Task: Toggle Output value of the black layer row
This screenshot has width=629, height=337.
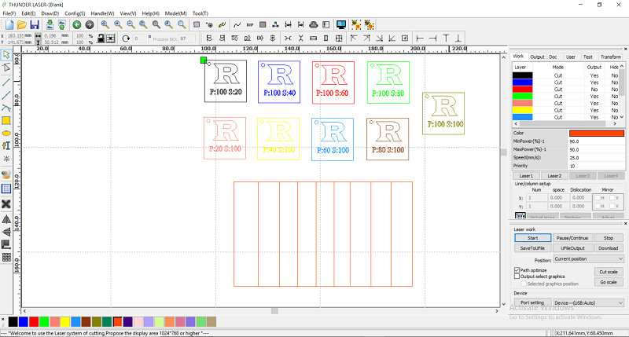Action: (594, 75)
